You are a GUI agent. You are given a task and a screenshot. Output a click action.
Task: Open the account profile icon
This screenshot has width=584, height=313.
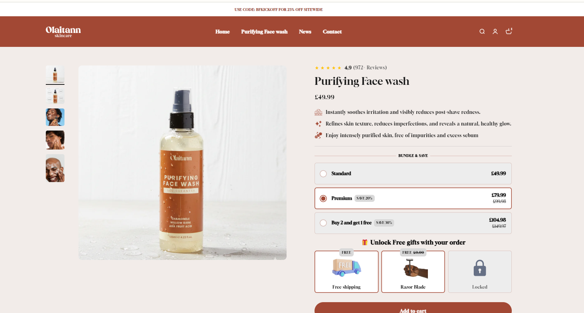point(495,31)
